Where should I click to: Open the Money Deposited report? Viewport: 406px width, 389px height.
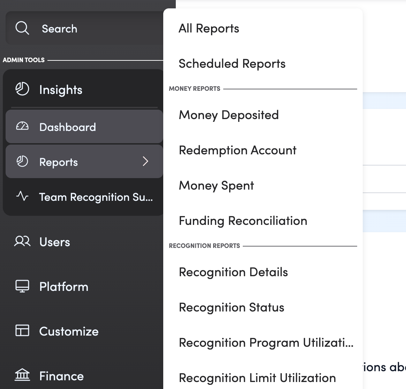tap(228, 115)
